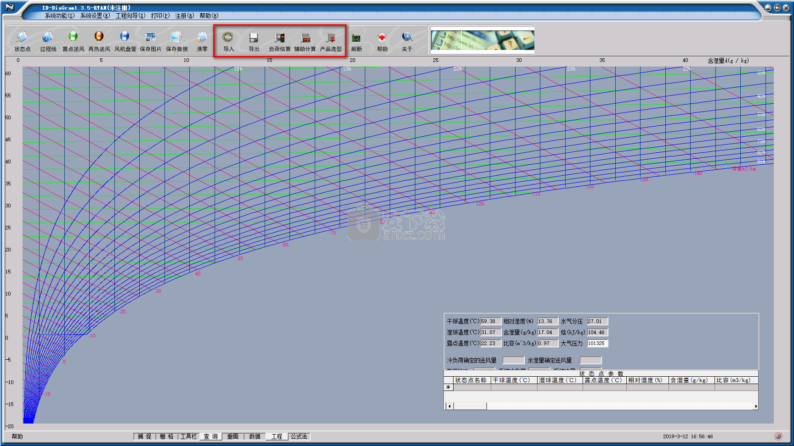Select the 状态点 state point tool
This screenshot has height=446, width=794.
(x=22, y=41)
